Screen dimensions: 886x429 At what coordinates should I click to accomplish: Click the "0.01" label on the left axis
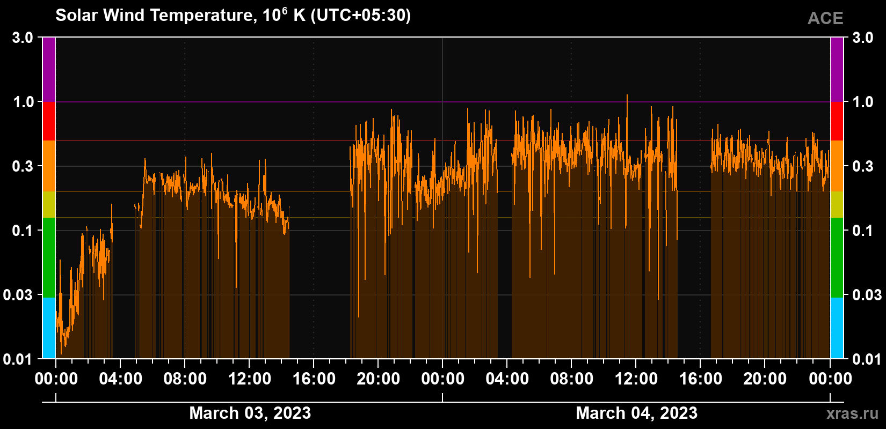tap(18, 359)
